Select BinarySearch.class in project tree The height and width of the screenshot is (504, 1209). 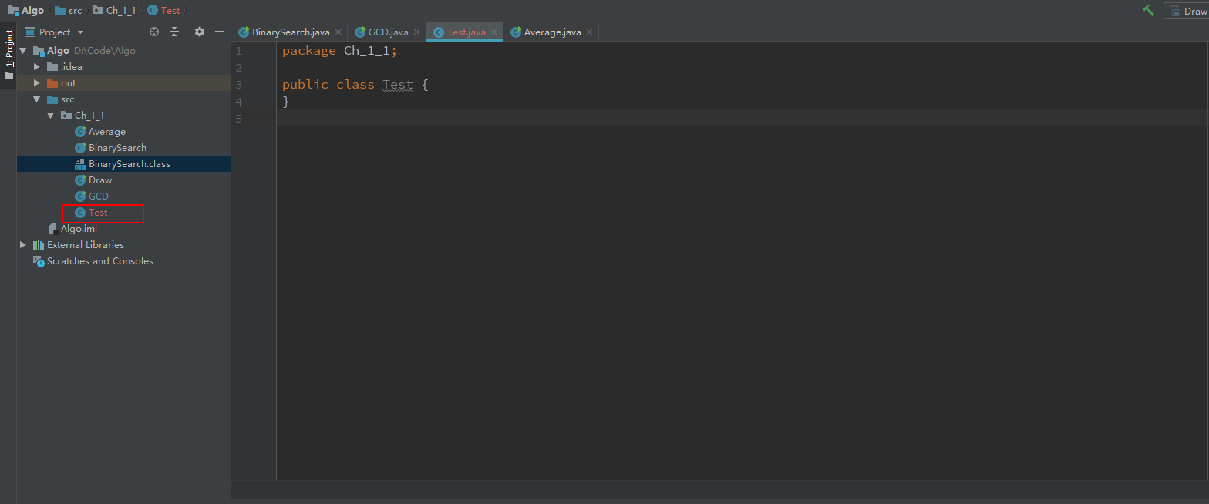tap(129, 164)
